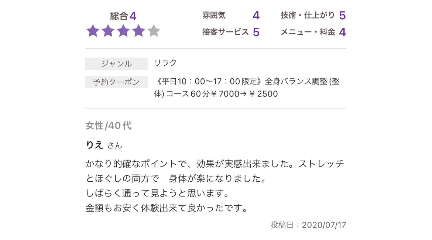
Task: Click the reviewer name りえ
Action: tap(95, 145)
